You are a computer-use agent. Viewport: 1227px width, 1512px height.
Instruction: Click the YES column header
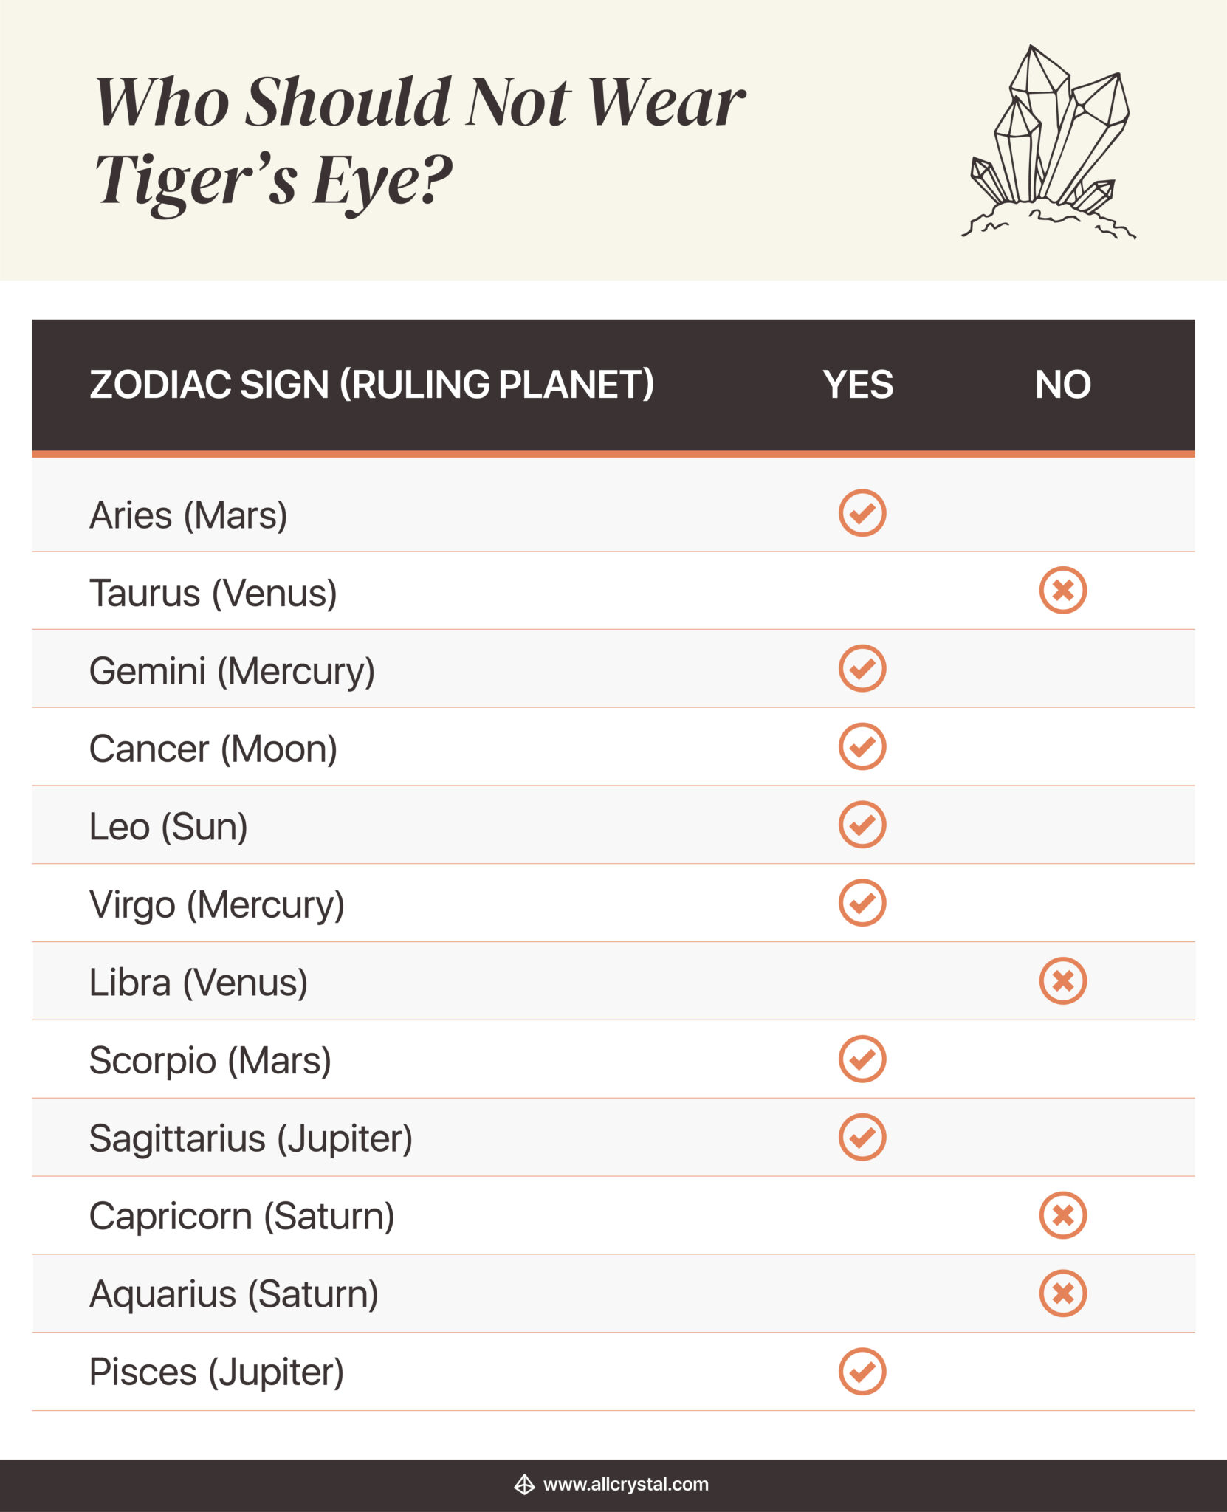click(x=858, y=385)
